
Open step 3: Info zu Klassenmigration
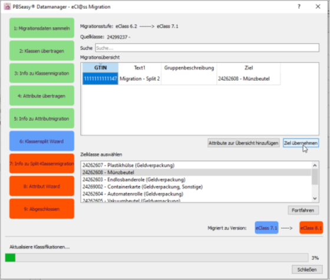pyautogui.click(x=42, y=73)
